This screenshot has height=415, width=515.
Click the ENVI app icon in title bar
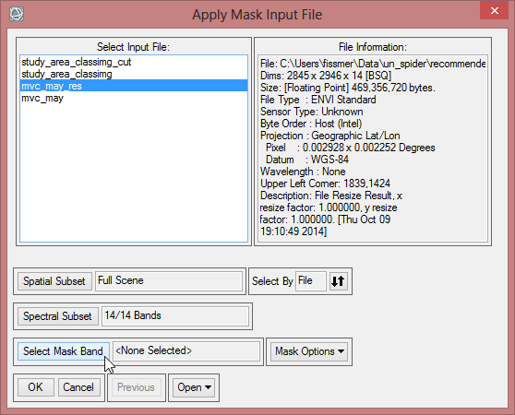(x=17, y=14)
